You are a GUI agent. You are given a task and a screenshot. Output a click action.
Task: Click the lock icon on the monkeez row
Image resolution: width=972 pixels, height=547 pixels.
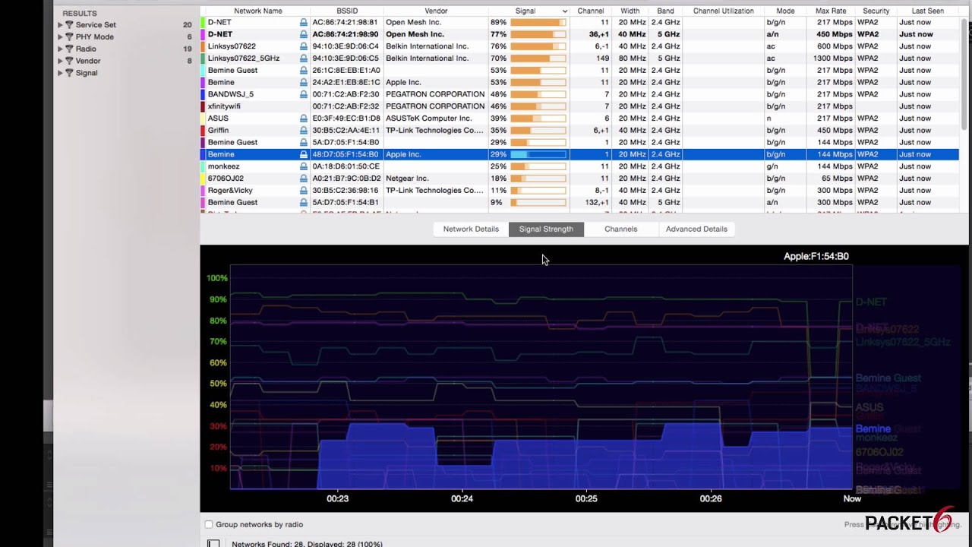tap(304, 166)
